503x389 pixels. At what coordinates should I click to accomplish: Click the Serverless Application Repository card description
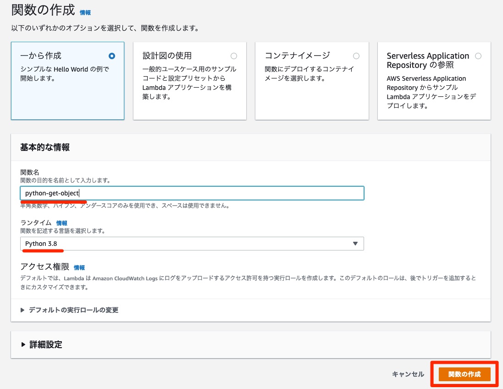(x=431, y=92)
